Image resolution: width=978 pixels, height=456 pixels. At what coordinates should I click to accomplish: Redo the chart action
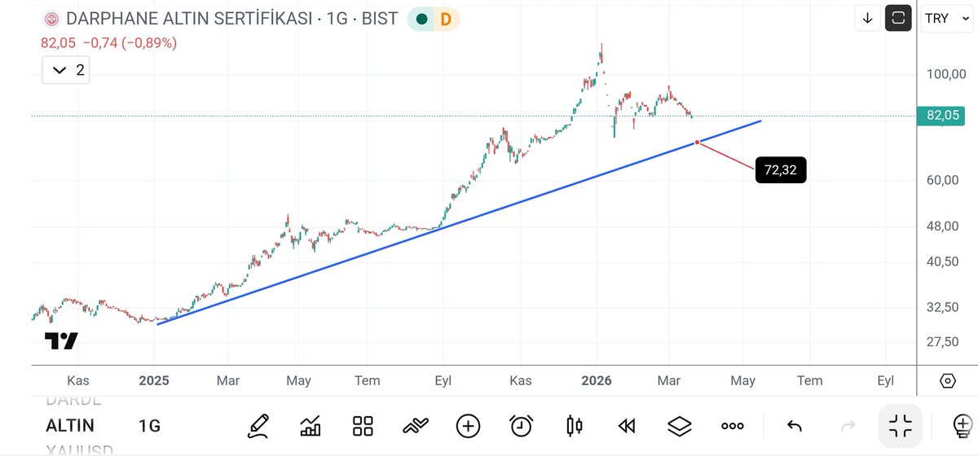tap(848, 425)
